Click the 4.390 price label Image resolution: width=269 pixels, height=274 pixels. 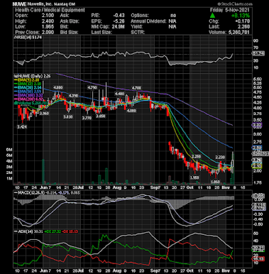pos(73,96)
